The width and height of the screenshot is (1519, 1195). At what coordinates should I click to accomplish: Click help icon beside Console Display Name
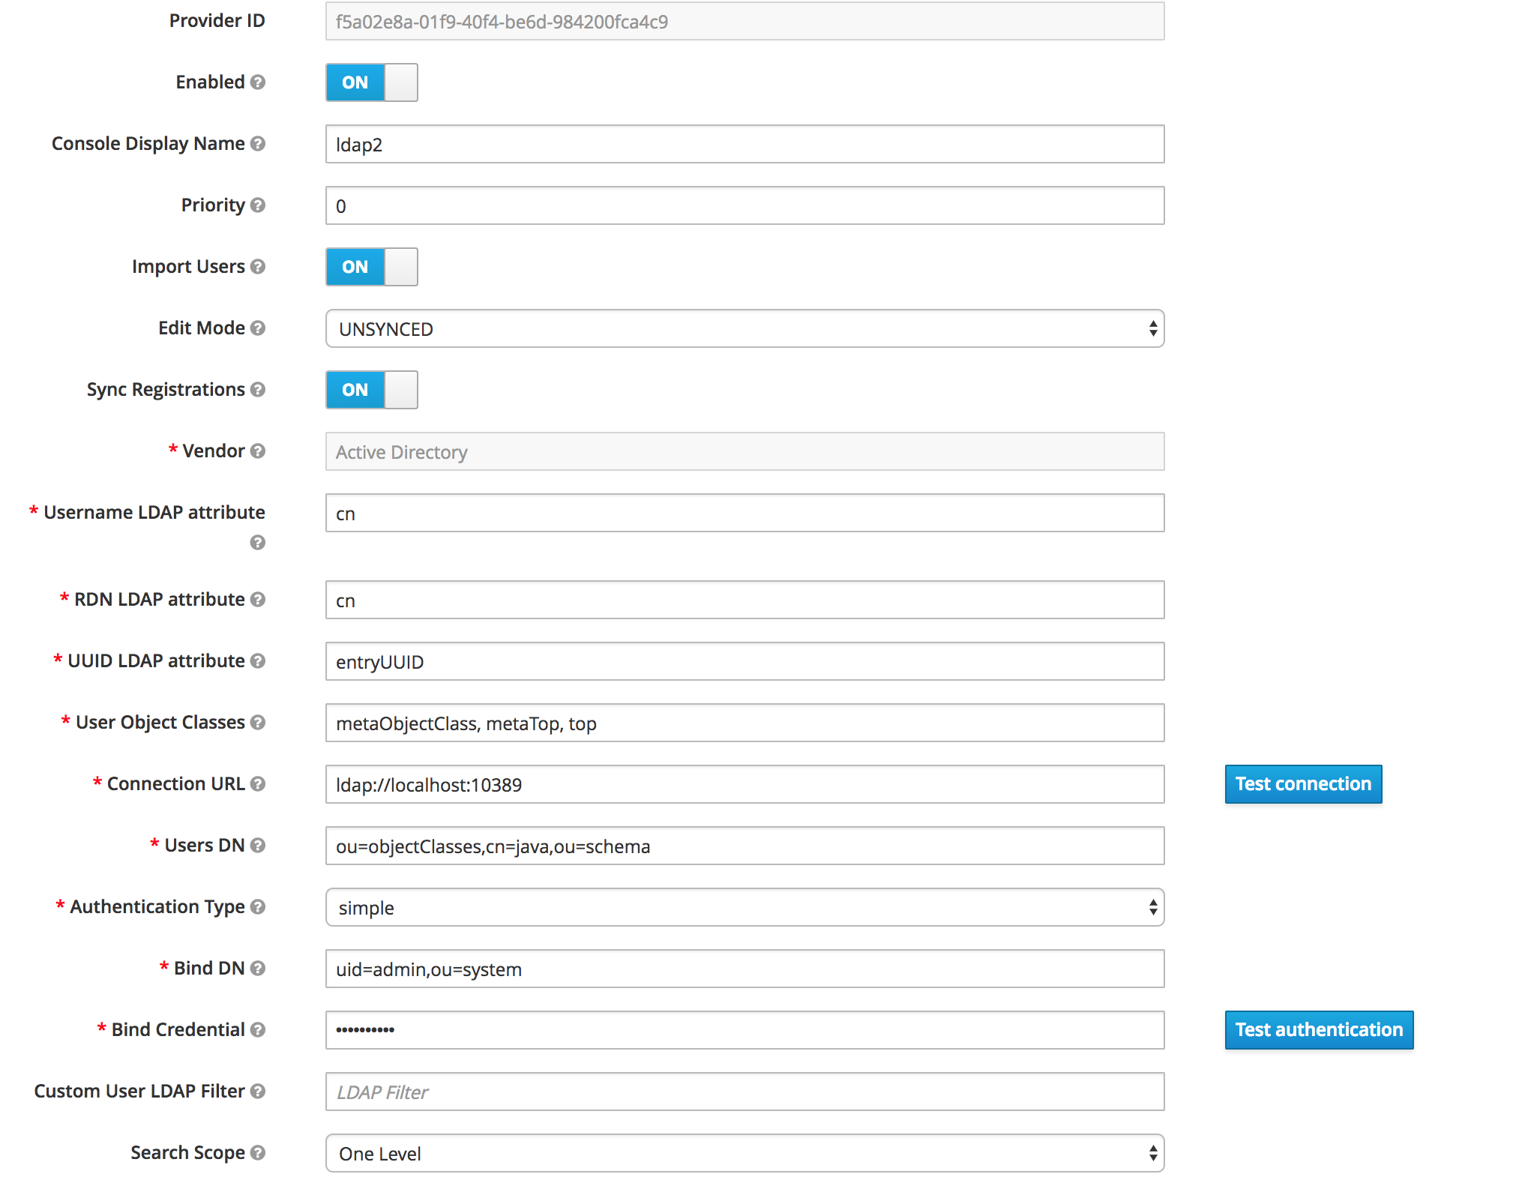coord(258,144)
